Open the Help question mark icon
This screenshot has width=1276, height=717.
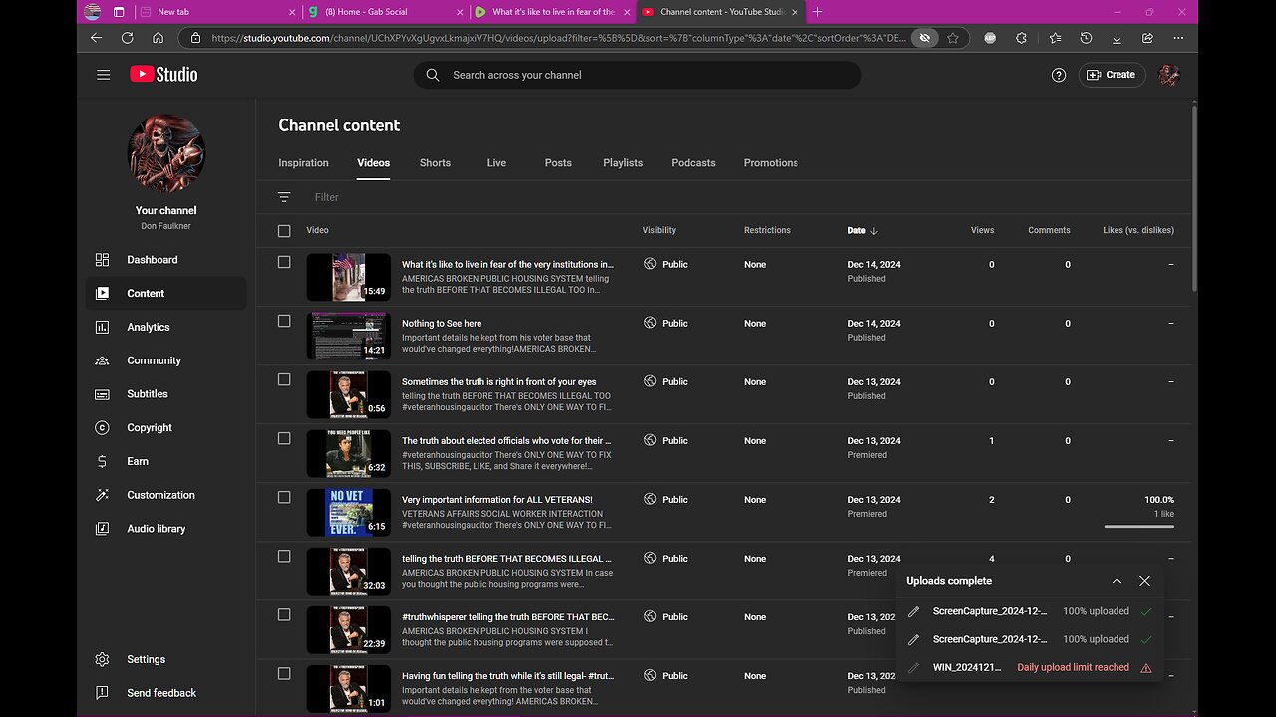click(1059, 75)
